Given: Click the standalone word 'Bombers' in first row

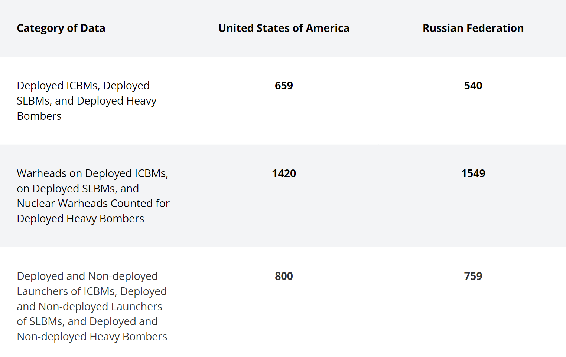Looking at the screenshot, I should [39, 116].
